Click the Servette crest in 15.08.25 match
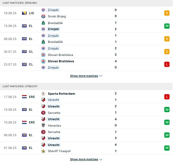173x164 pixels. 43,113
